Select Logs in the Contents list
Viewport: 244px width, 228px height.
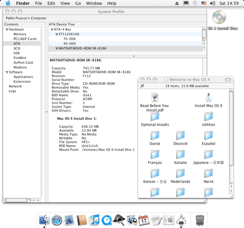pyautogui.click(x=12, y=91)
